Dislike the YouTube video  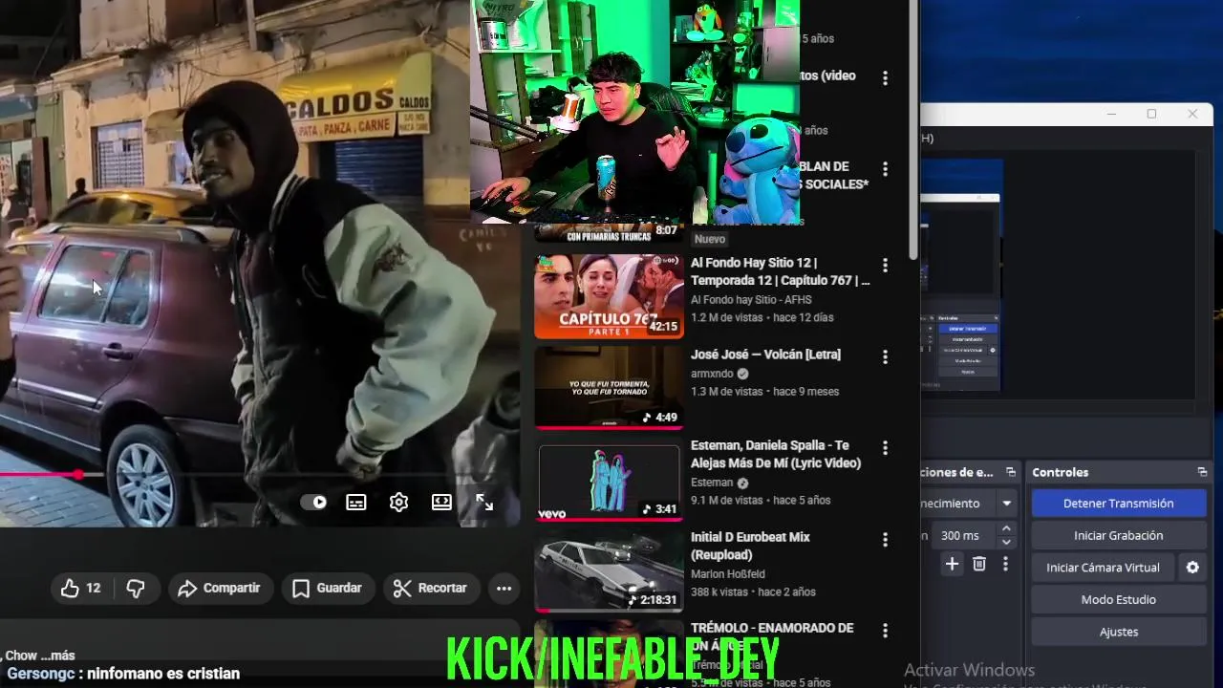pos(136,589)
